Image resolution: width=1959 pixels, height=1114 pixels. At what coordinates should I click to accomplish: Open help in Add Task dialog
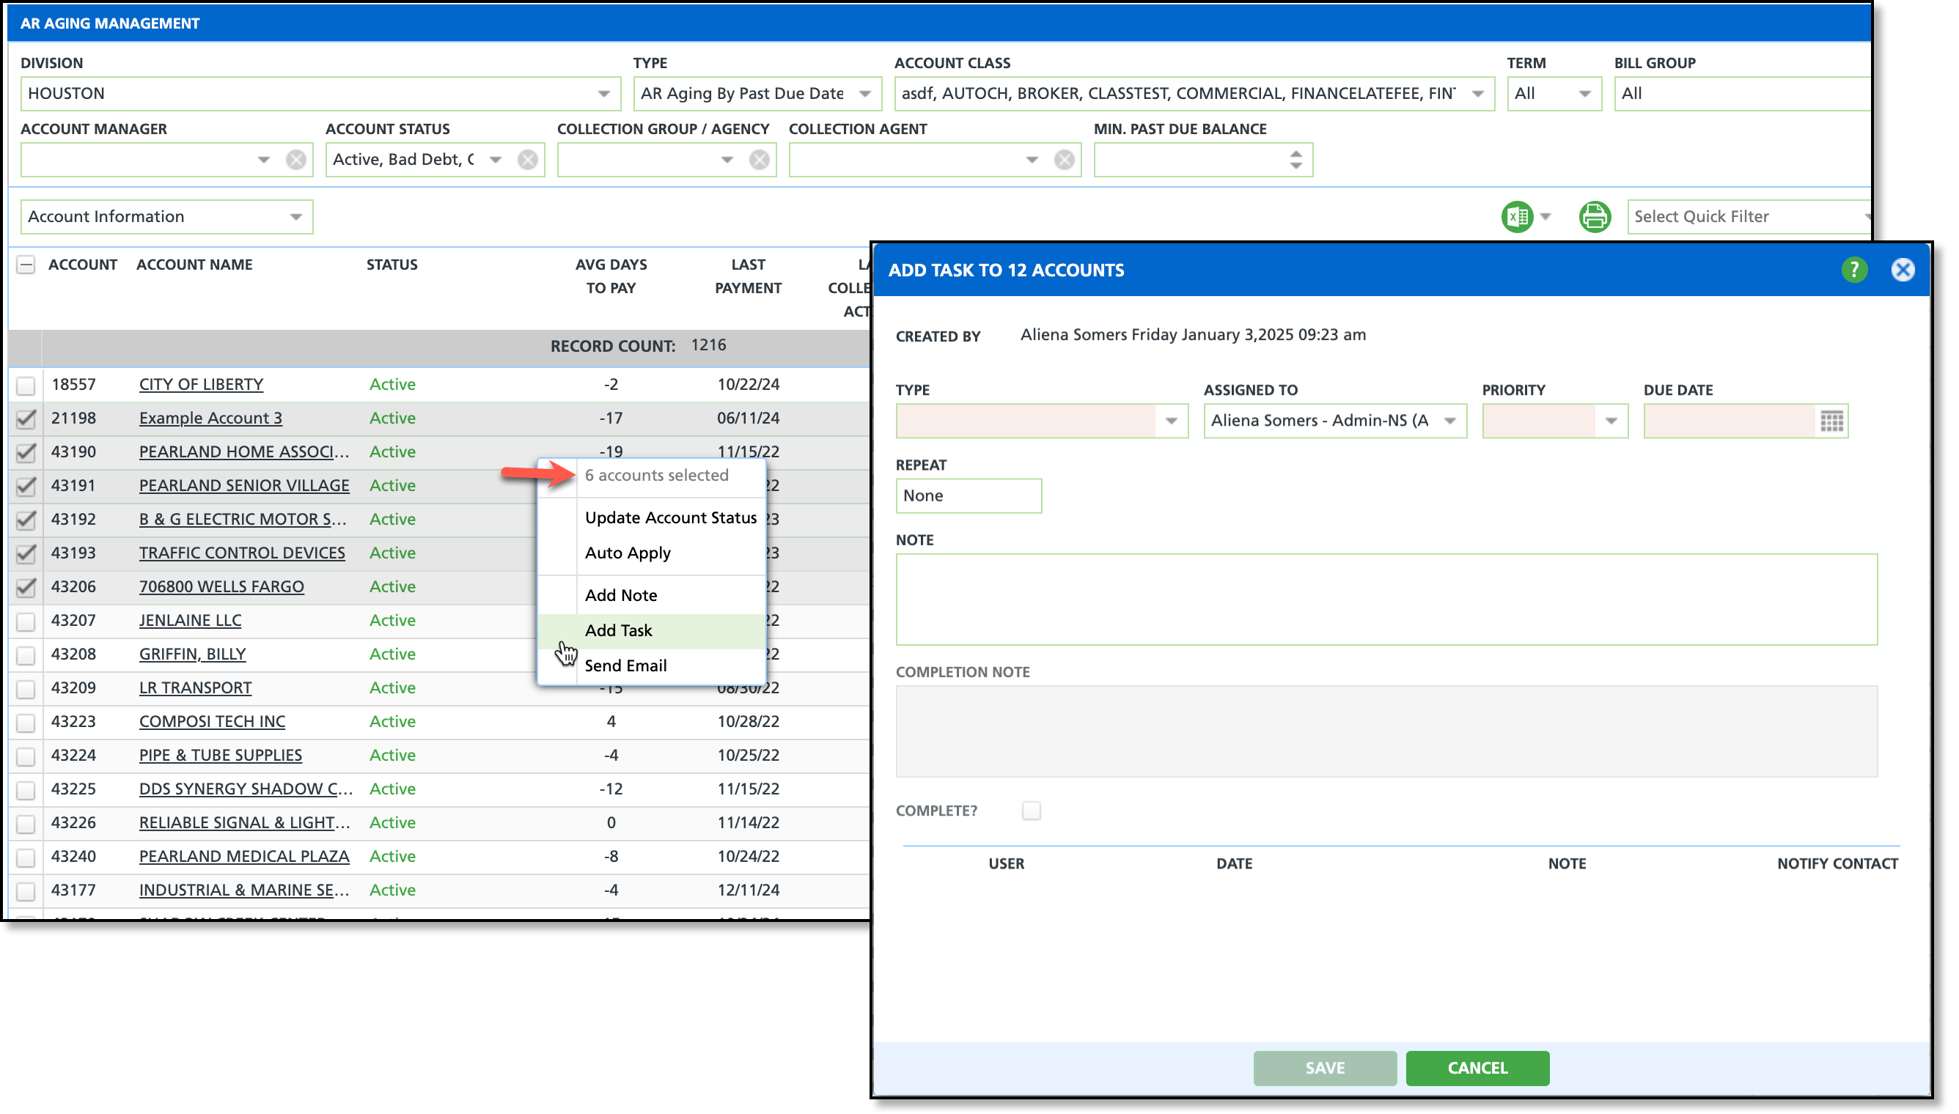click(x=1853, y=269)
